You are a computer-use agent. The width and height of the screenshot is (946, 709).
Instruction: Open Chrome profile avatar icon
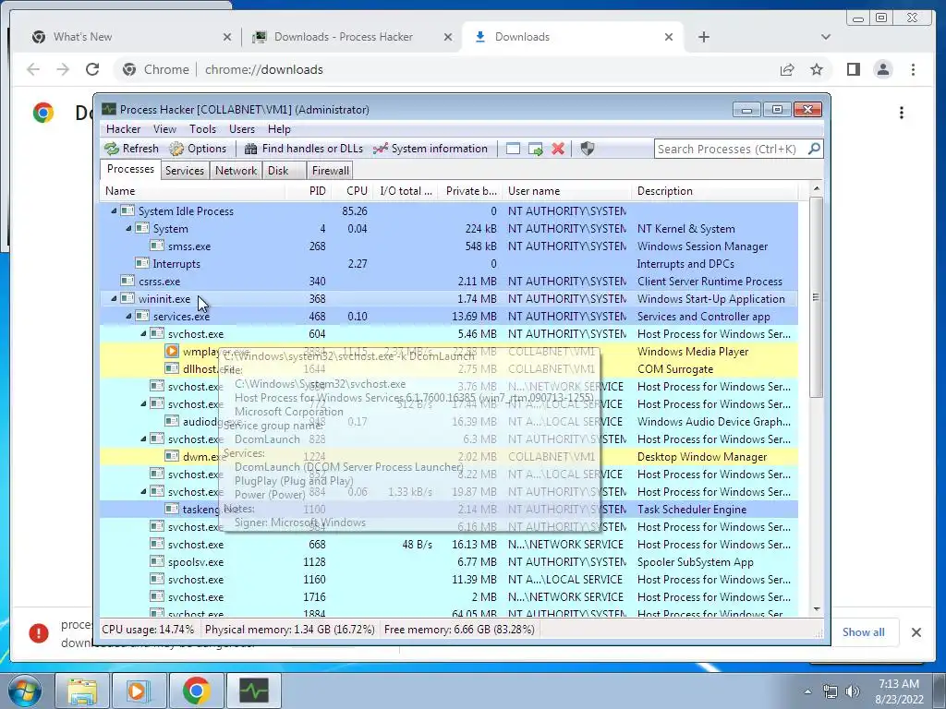(882, 69)
